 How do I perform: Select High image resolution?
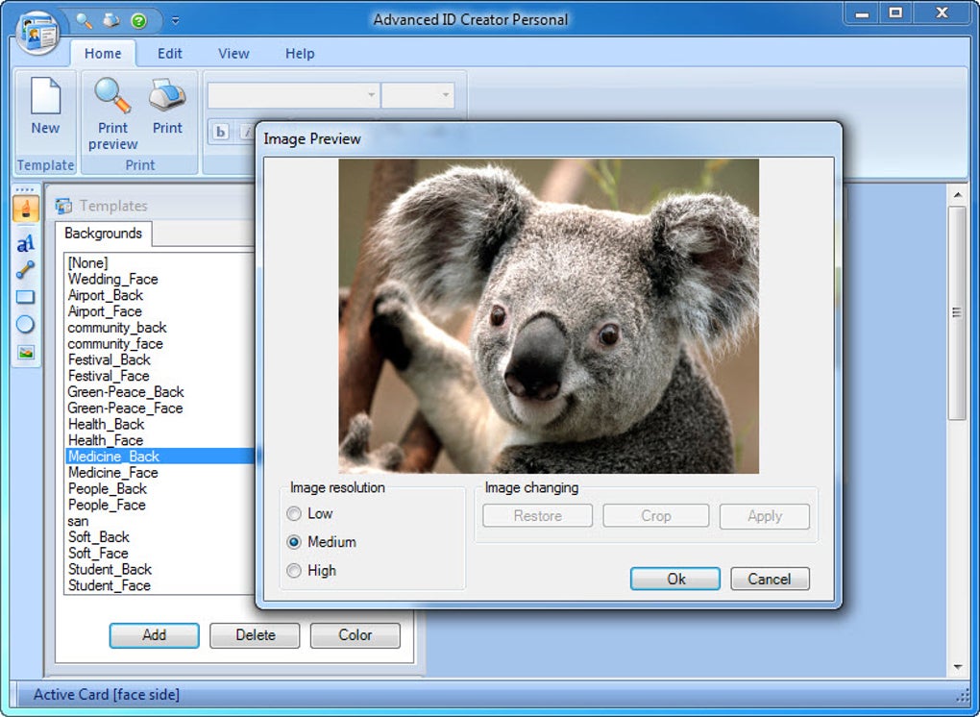point(294,571)
